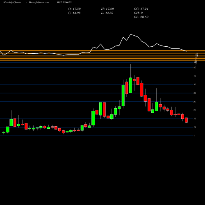
Task: Click the first small green candle on far left
Action: [x=4, y=132]
